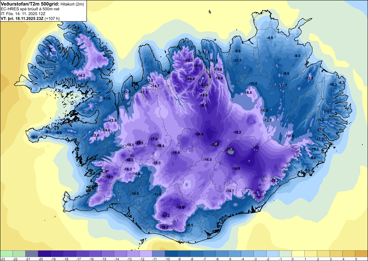Pick the pale green-grey legend swatch above -1

(286, 254)
